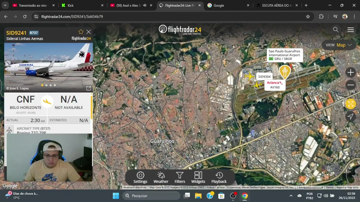Open a new browser tab
The width and height of the screenshot is (360, 202).
tap(306, 5)
